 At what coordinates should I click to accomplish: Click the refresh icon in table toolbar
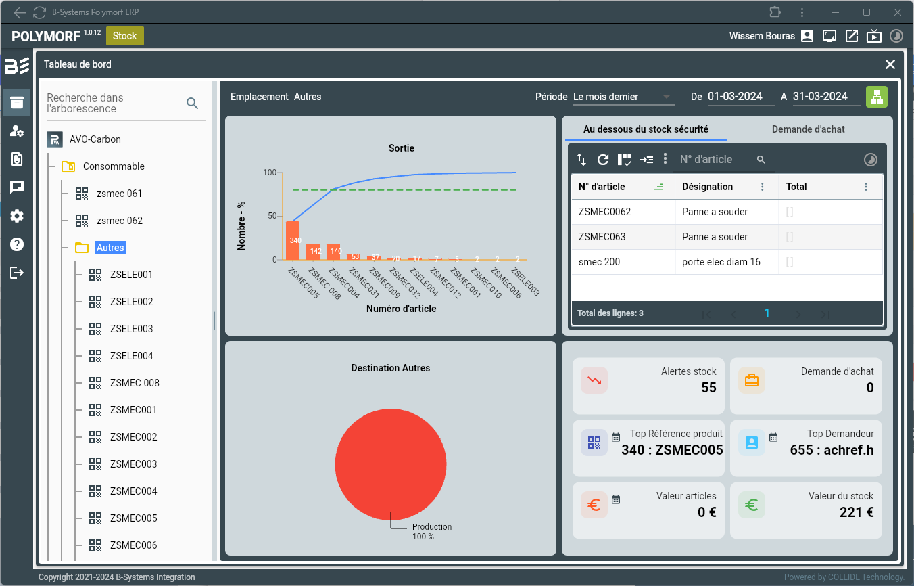click(x=603, y=160)
